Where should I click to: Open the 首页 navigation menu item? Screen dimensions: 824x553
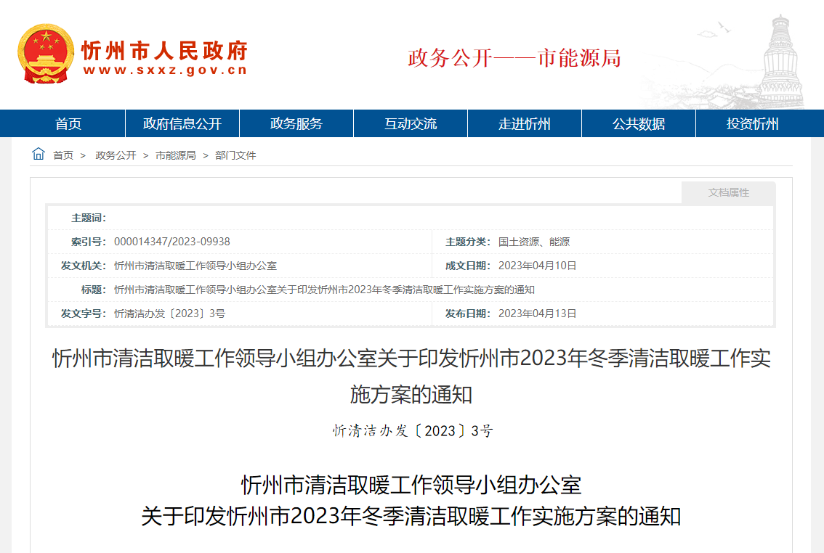pyautogui.click(x=68, y=124)
